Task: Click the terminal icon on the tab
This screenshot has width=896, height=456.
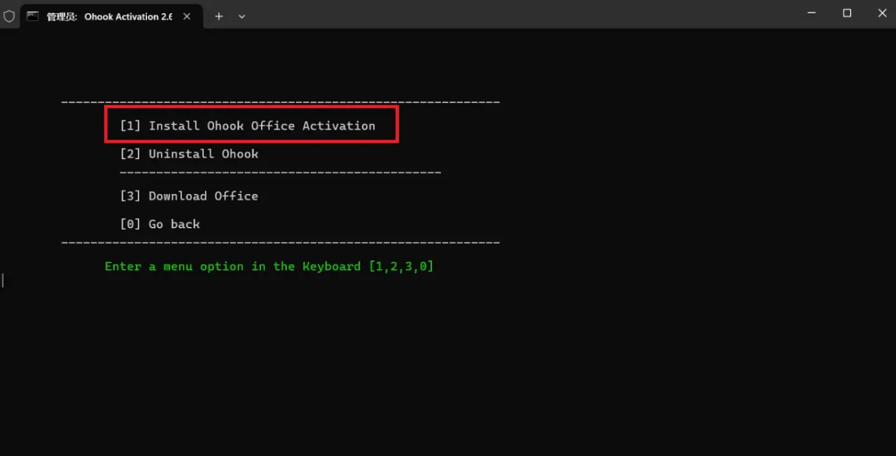Action: tap(33, 16)
